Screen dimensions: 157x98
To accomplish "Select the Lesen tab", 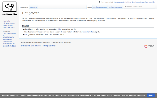I will 89,7.
